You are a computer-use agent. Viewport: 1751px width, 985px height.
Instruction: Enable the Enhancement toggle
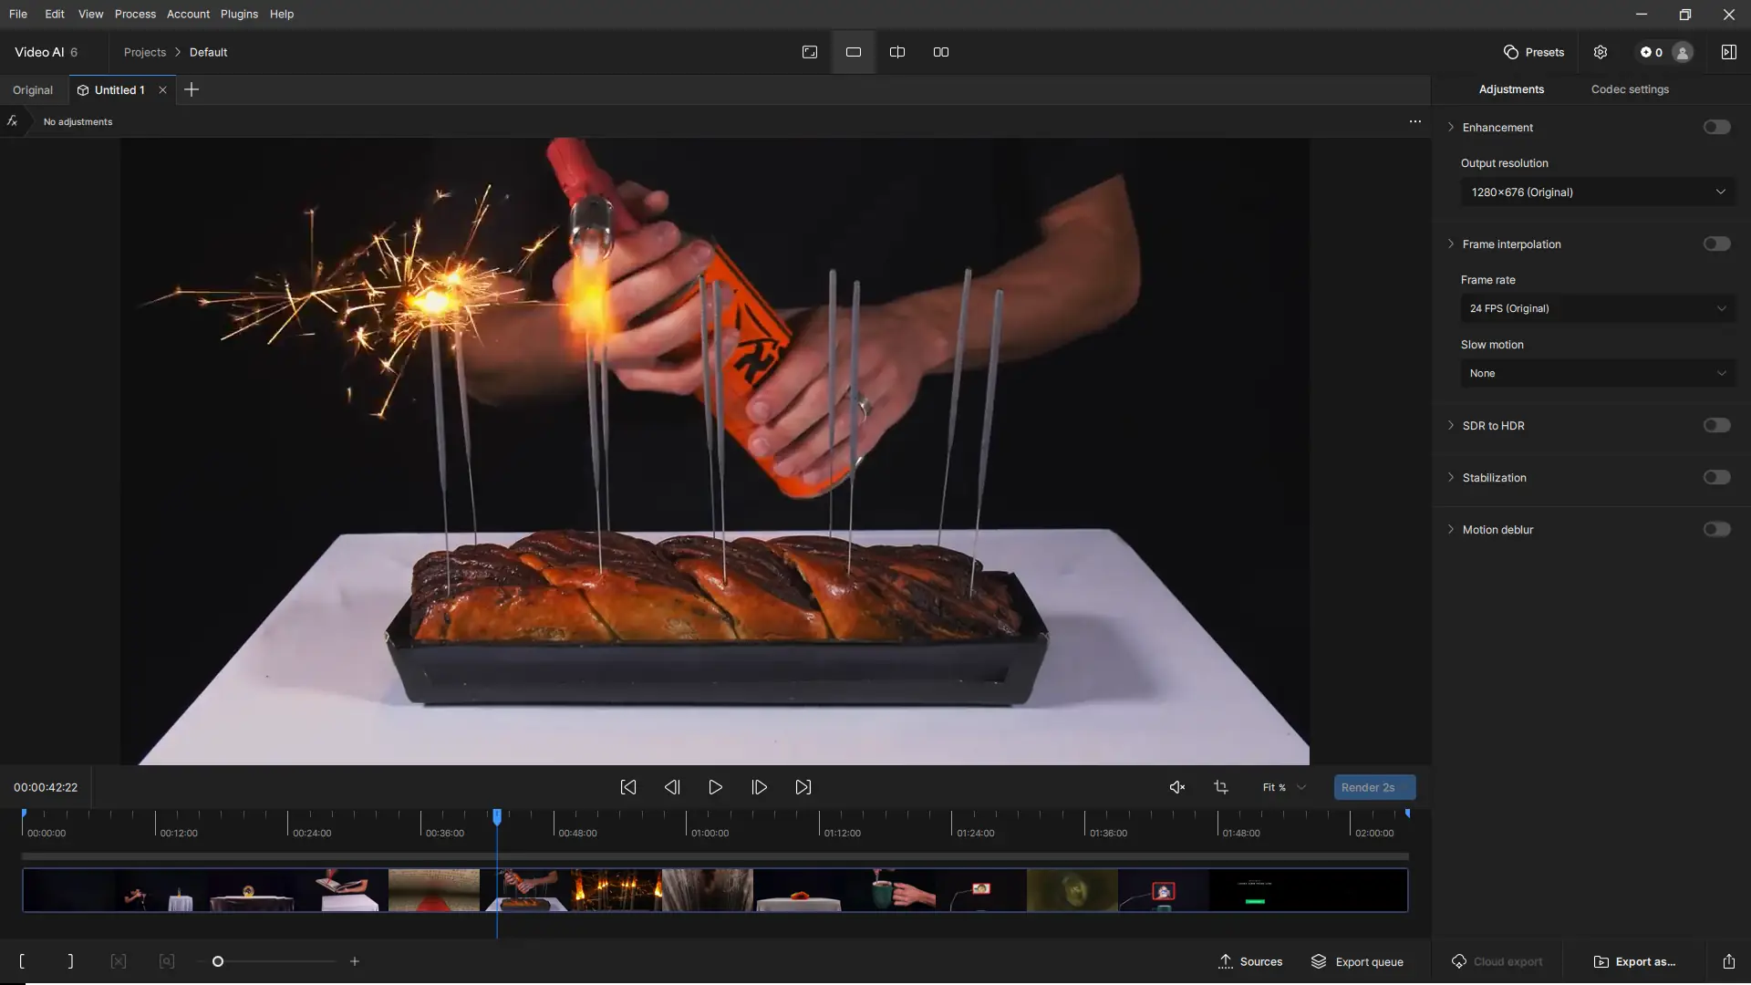1716,128
